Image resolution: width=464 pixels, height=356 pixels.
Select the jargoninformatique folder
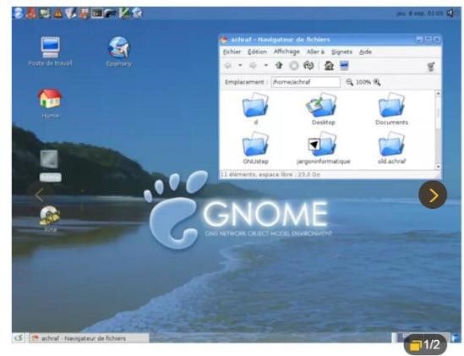coord(323,148)
